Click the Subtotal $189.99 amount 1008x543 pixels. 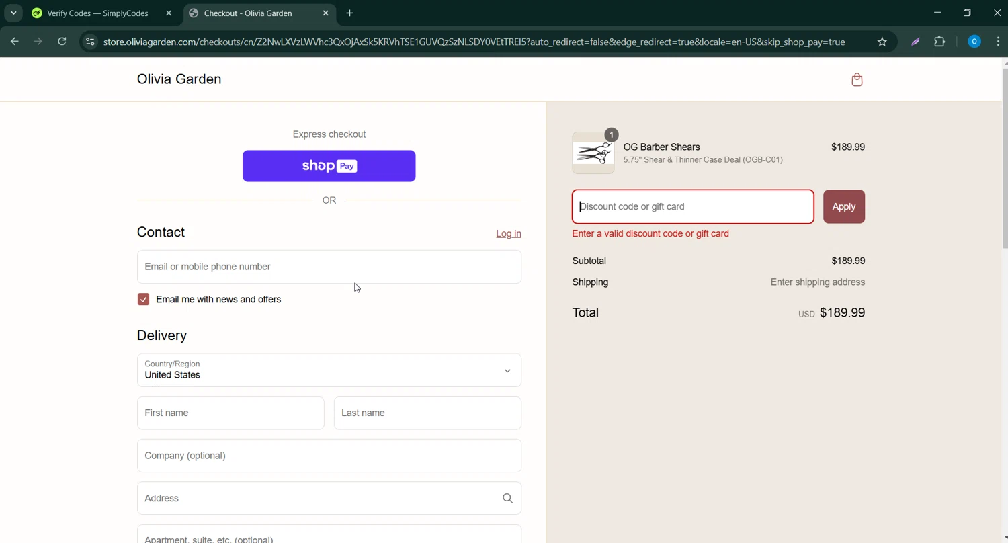(848, 261)
